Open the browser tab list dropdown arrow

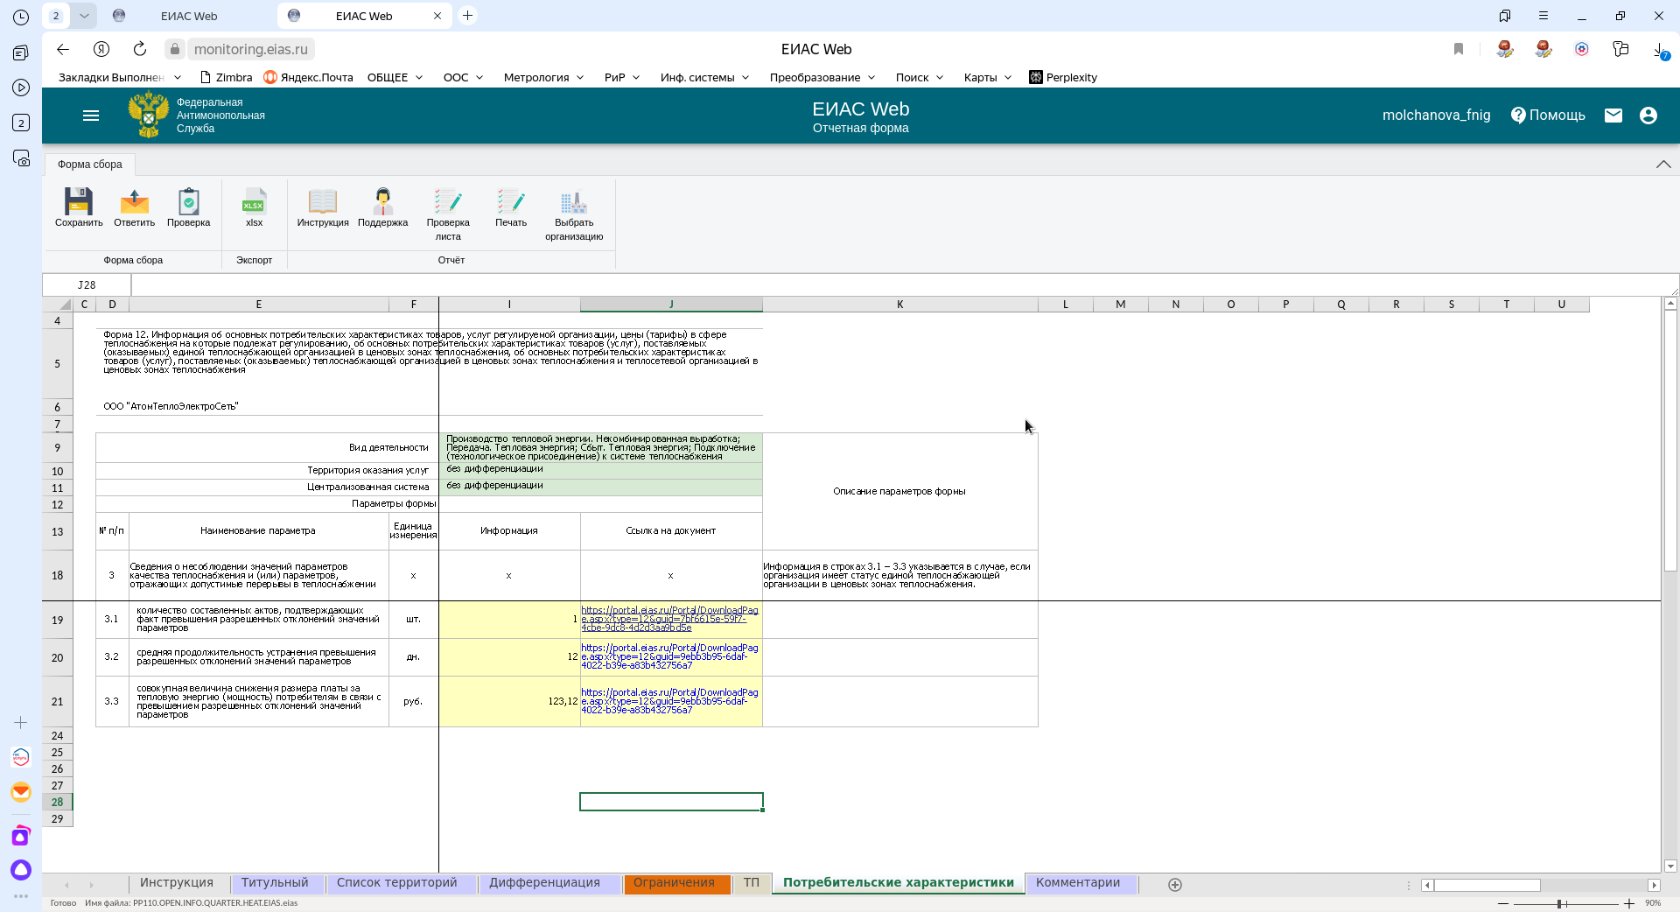(x=84, y=16)
